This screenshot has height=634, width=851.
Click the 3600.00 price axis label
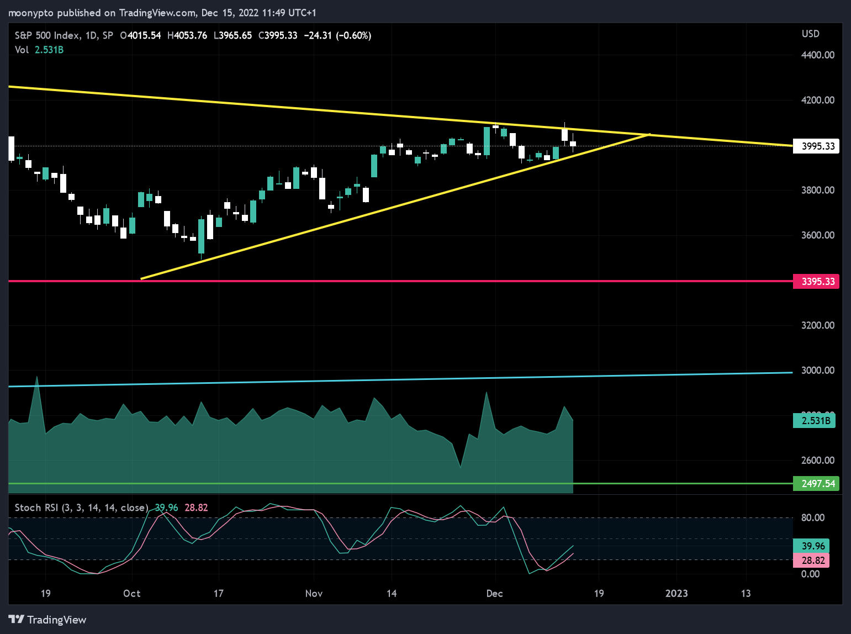tap(817, 235)
